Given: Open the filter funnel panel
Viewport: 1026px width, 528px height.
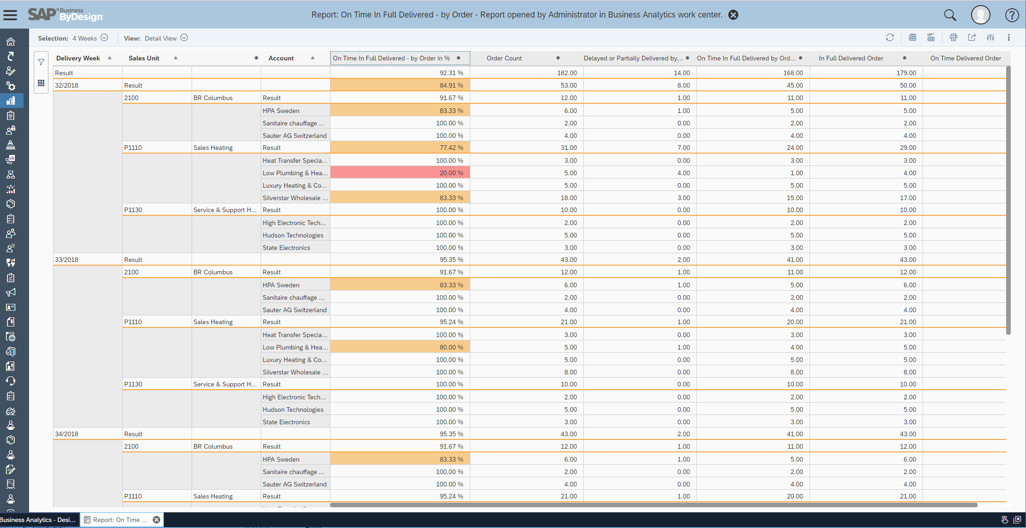Looking at the screenshot, I should (41, 62).
